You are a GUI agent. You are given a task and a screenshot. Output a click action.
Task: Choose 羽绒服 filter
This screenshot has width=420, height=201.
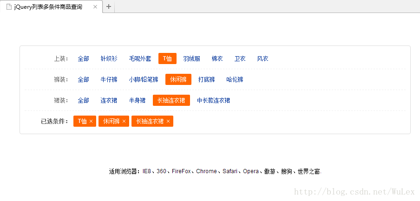[192, 58]
